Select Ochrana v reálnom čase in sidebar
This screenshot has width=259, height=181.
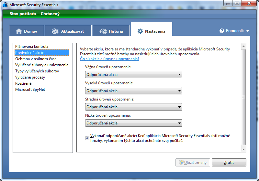(x=36, y=59)
